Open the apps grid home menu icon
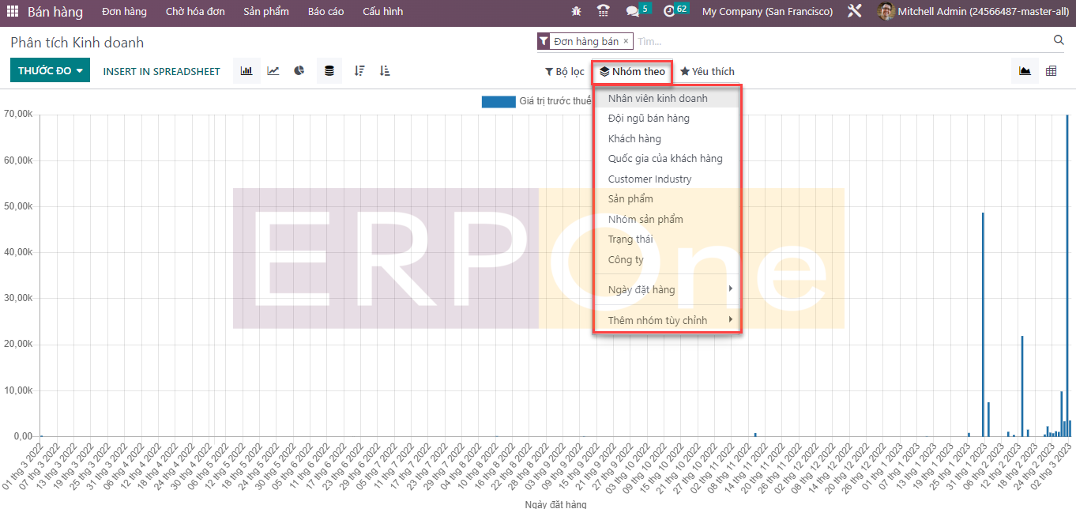 [x=13, y=12]
